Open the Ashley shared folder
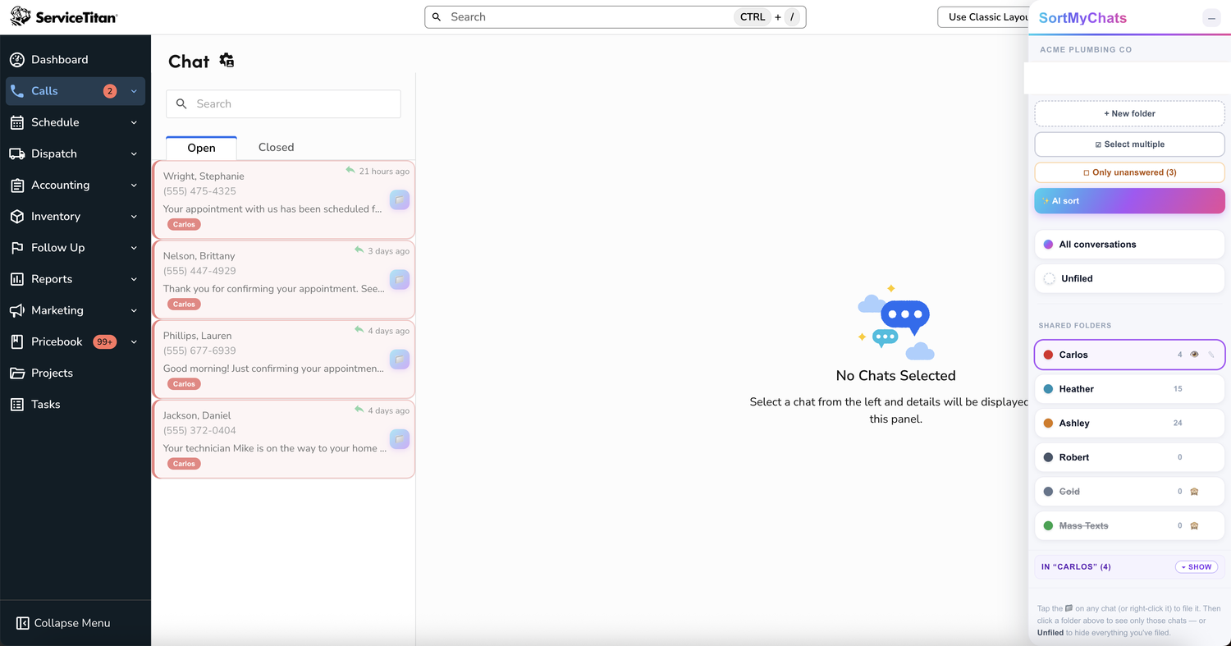 pyautogui.click(x=1129, y=423)
